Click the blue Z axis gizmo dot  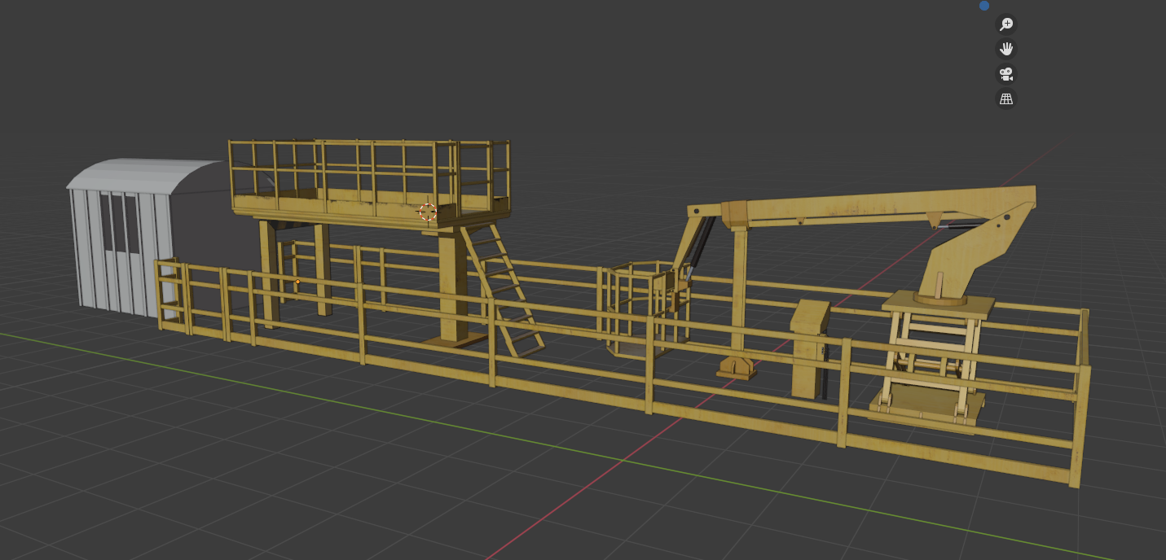point(984,6)
